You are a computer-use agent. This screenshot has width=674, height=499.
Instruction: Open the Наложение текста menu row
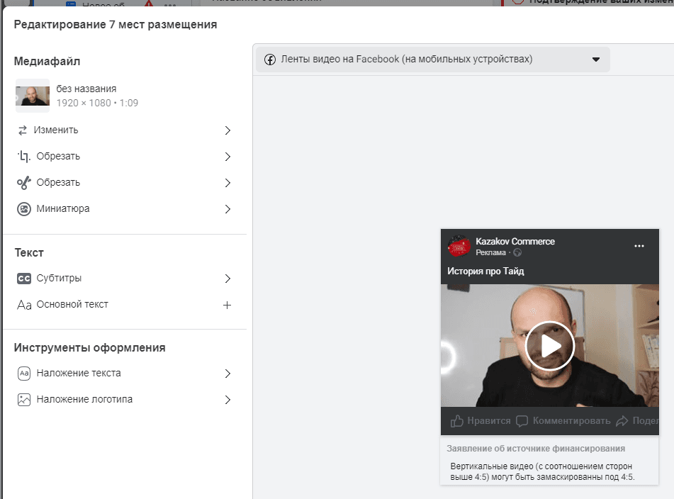coord(125,374)
